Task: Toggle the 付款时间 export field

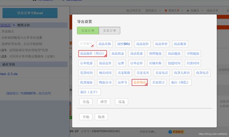Action: tap(193, 63)
